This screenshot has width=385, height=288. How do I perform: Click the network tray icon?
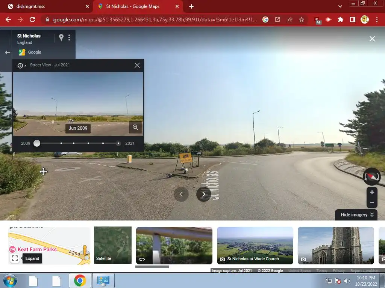click(x=329, y=281)
